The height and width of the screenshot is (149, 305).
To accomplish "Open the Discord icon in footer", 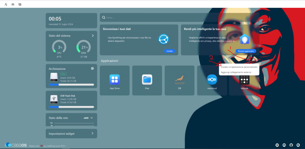I will pyautogui.click(x=284, y=145).
